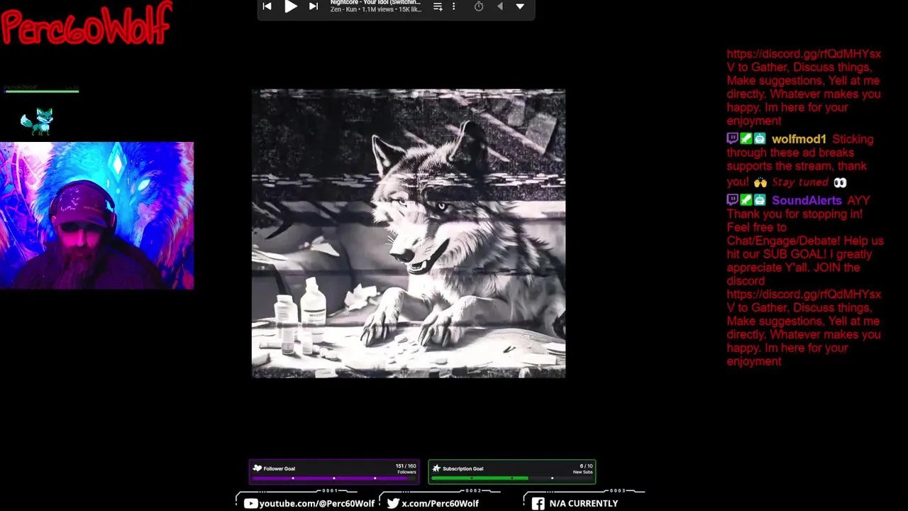Click the small teal fox pixel avatar
The height and width of the screenshot is (511, 908).
click(38, 121)
